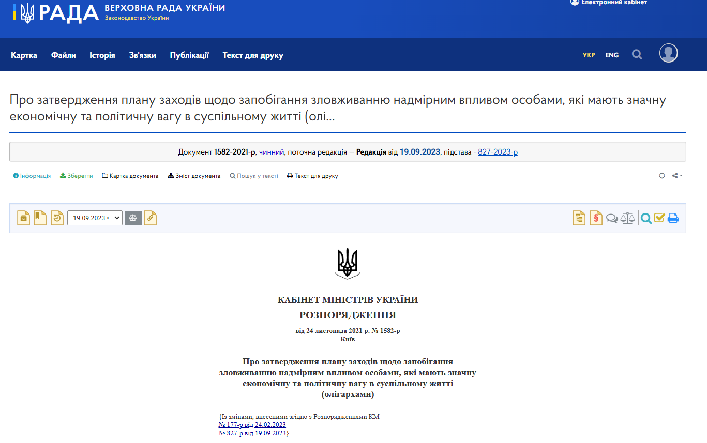Click the gray balance scales icon on right
This screenshot has height=443, width=707.
[627, 218]
